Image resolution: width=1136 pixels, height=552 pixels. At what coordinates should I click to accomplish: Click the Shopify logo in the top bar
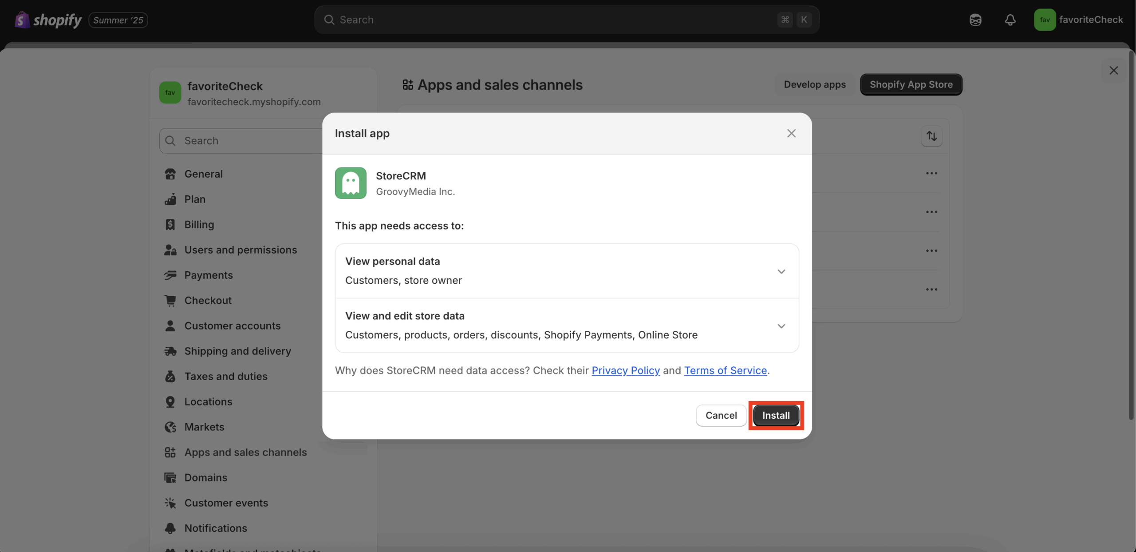(48, 20)
